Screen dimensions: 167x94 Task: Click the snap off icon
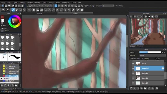tap(56, 6)
